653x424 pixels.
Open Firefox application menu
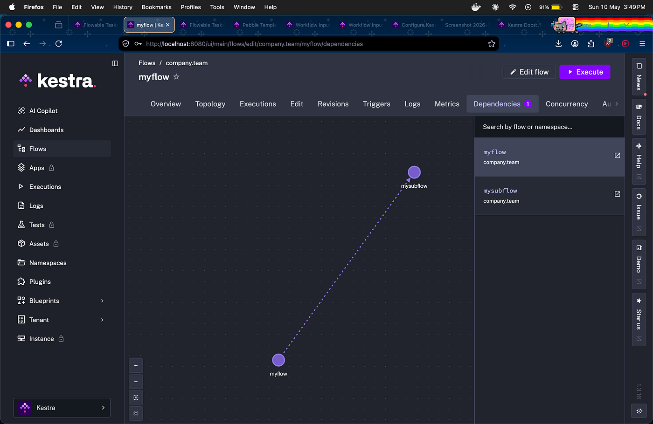[x=642, y=44]
